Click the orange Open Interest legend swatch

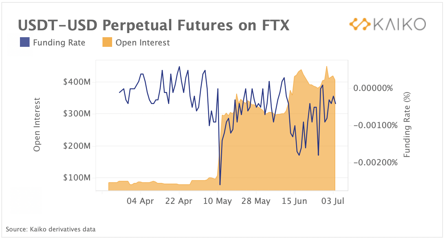(107, 43)
